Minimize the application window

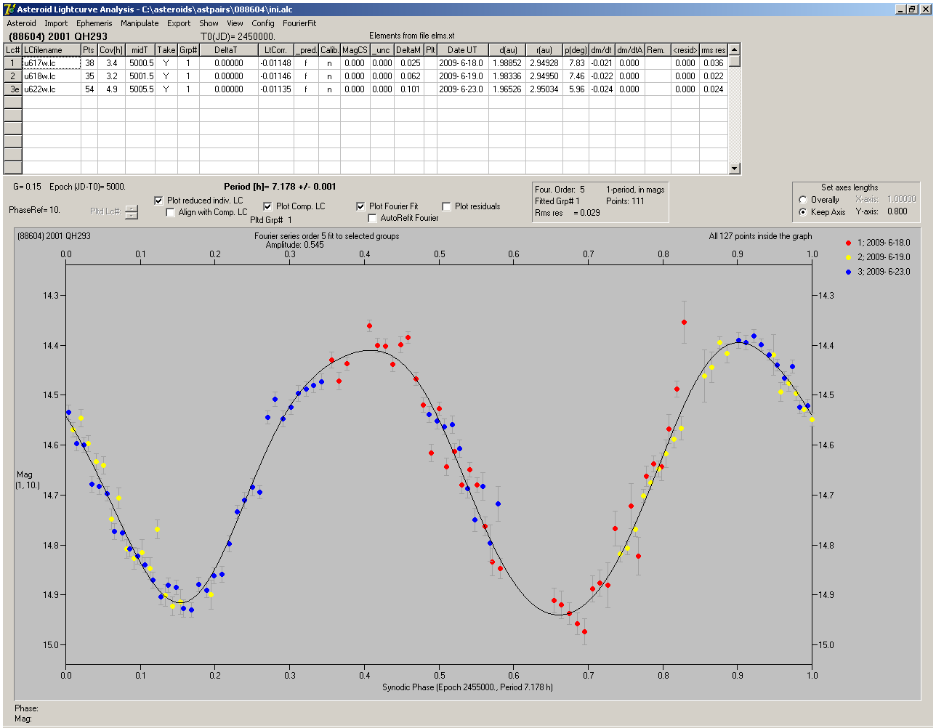[900, 9]
